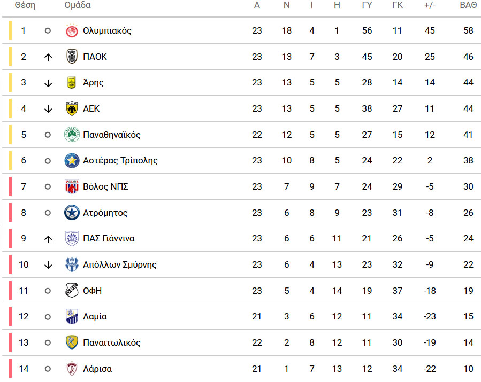Click the Ομάδα column header

77,5
